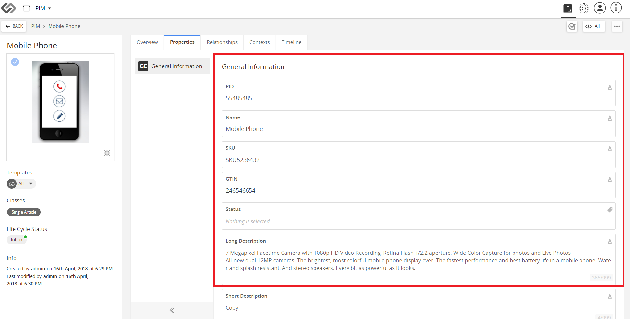Go back with the BACK button
The image size is (630, 319).
[x=14, y=26]
